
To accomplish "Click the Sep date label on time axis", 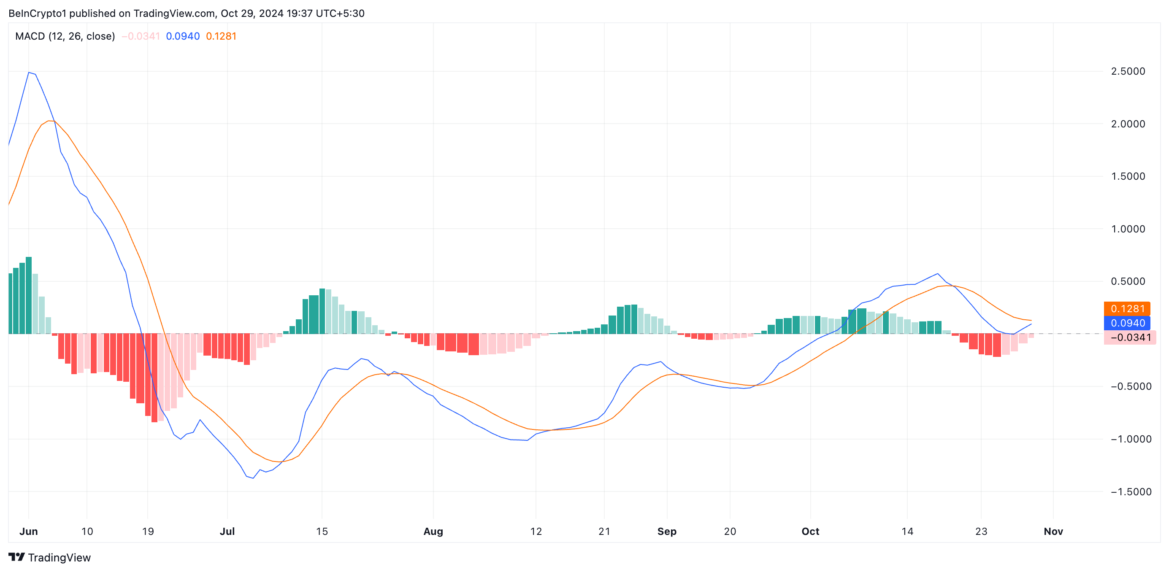I will (x=667, y=531).
